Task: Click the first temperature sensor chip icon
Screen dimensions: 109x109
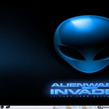Action: 69,107
